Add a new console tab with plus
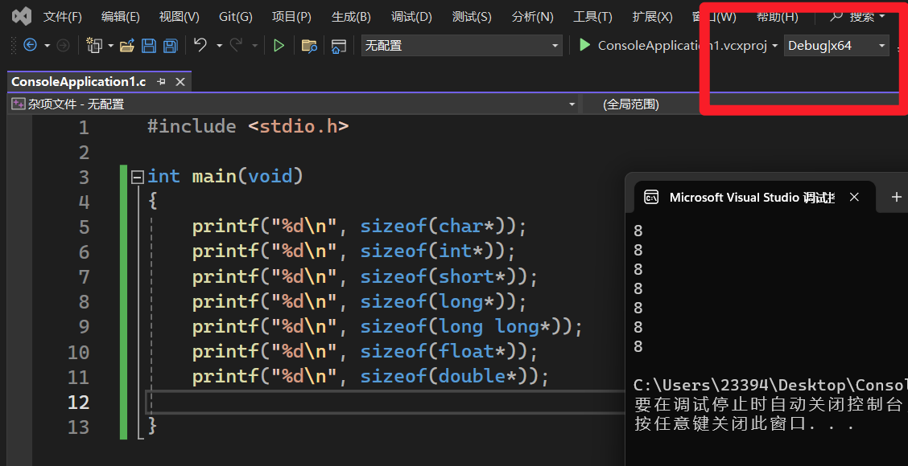Image resolution: width=908 pixels, height=466 pixels. click(x=896, y=197)
